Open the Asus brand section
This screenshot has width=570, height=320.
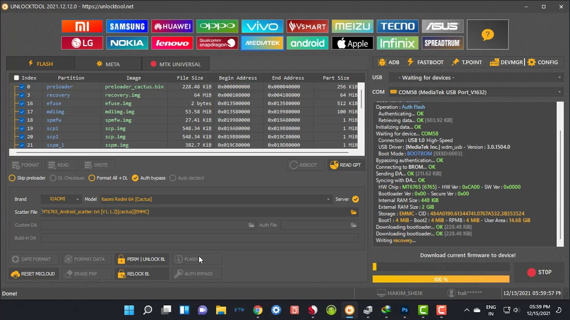443,27
